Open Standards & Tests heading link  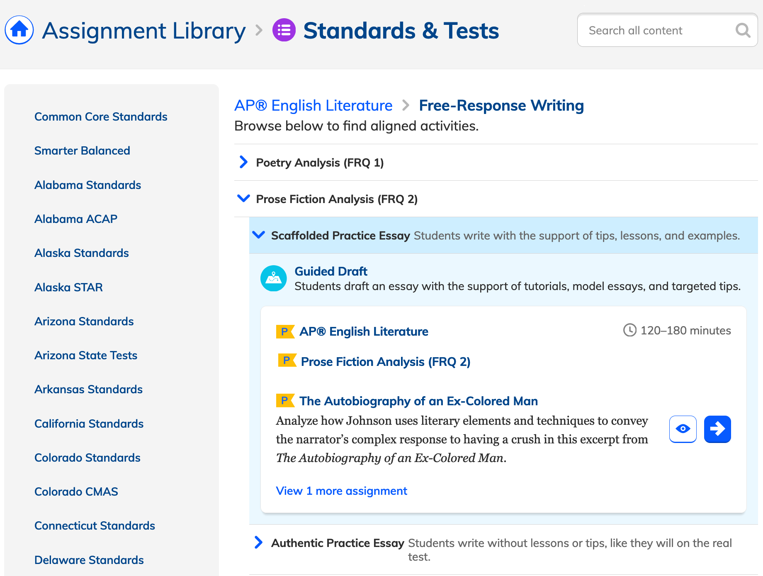pyautogui.click(x=401, y=31)
